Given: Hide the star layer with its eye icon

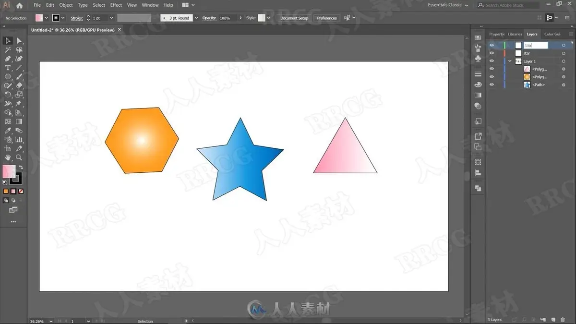Looking at the screenshot, I should (x=492, y=53).
